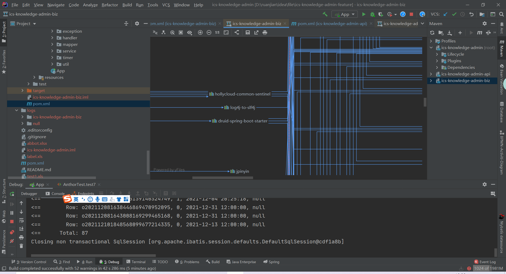Expand the Lifecycle node in Maven
Viewport: 506px width, 274px height.
437,54
